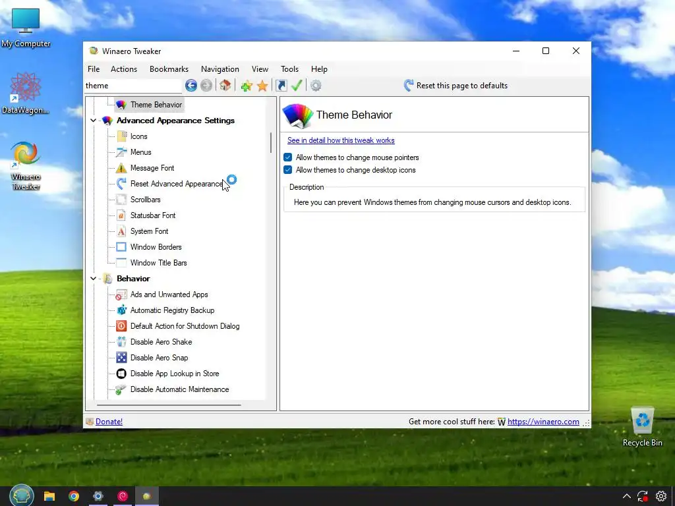Open File Explorer from taskbar

tap(49, 496)
